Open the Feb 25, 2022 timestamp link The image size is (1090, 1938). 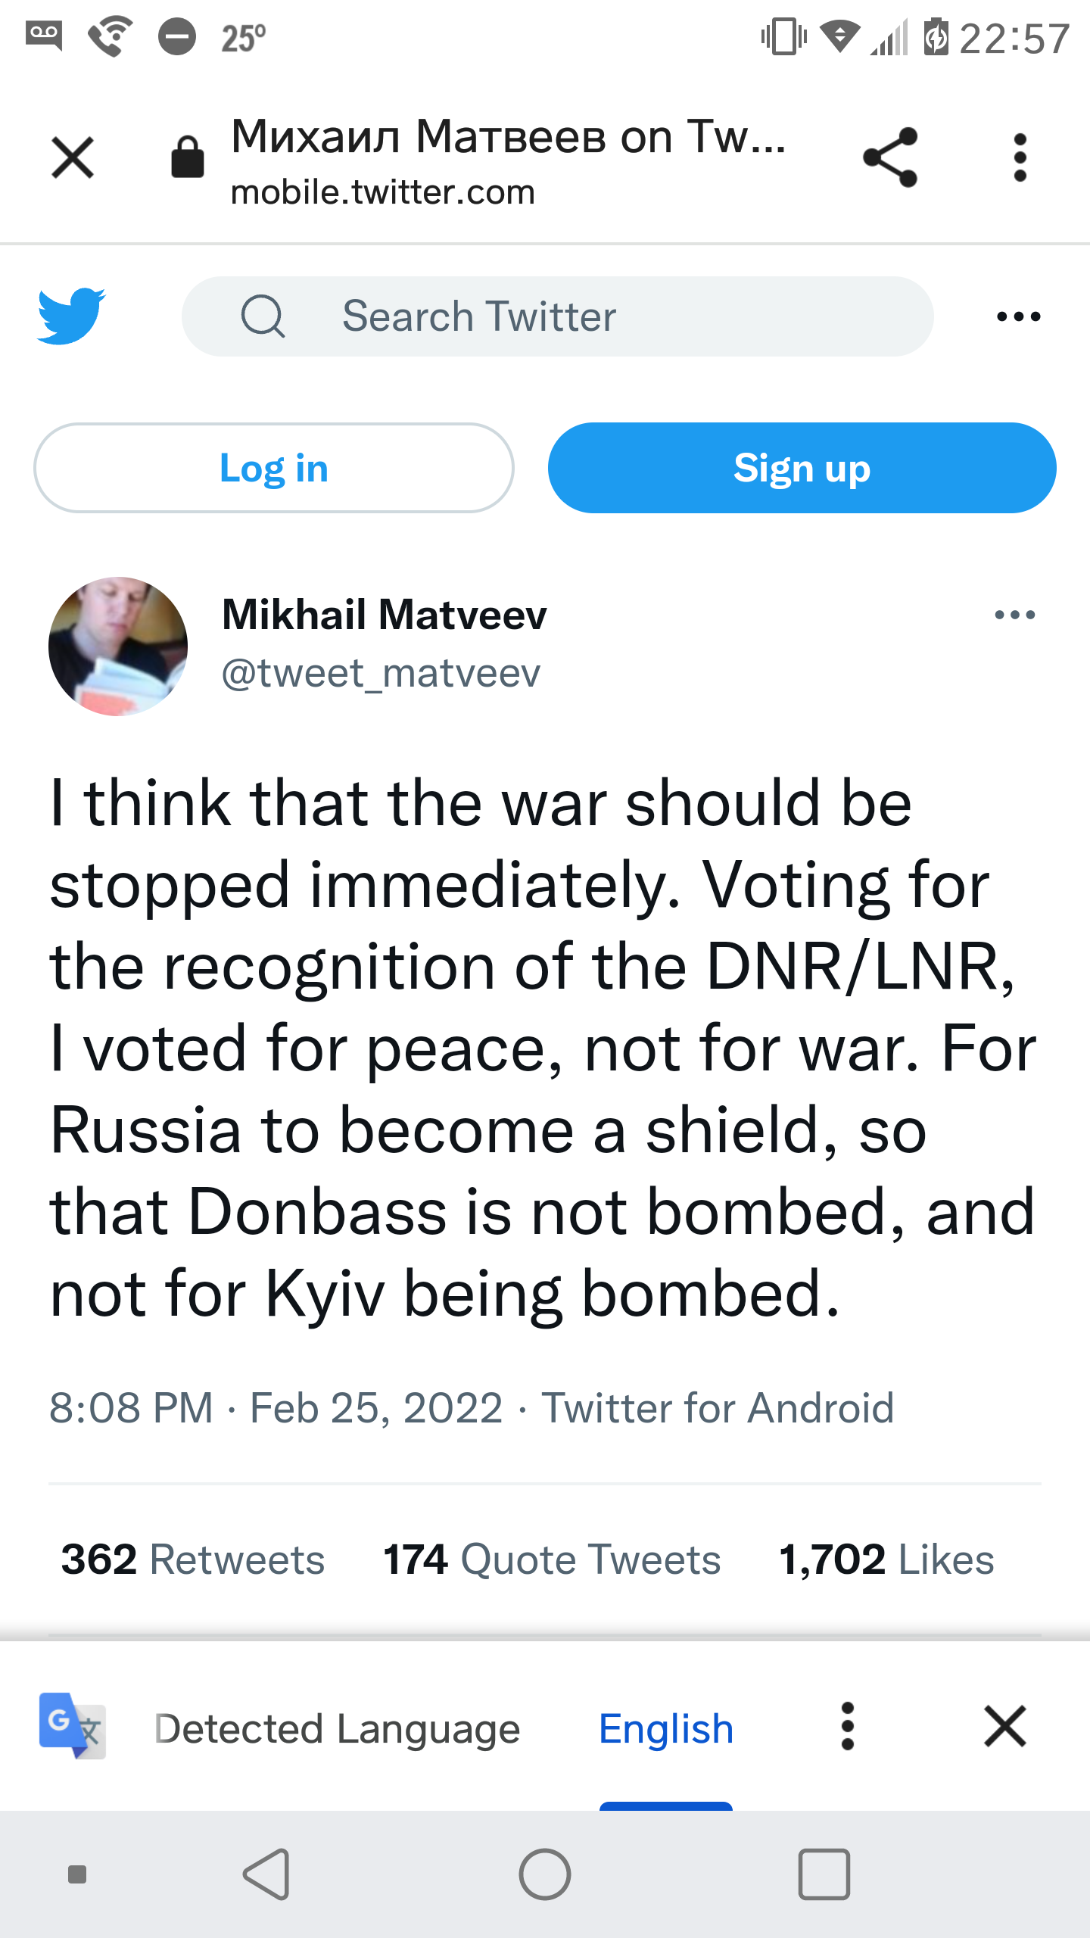(276, 1408)
